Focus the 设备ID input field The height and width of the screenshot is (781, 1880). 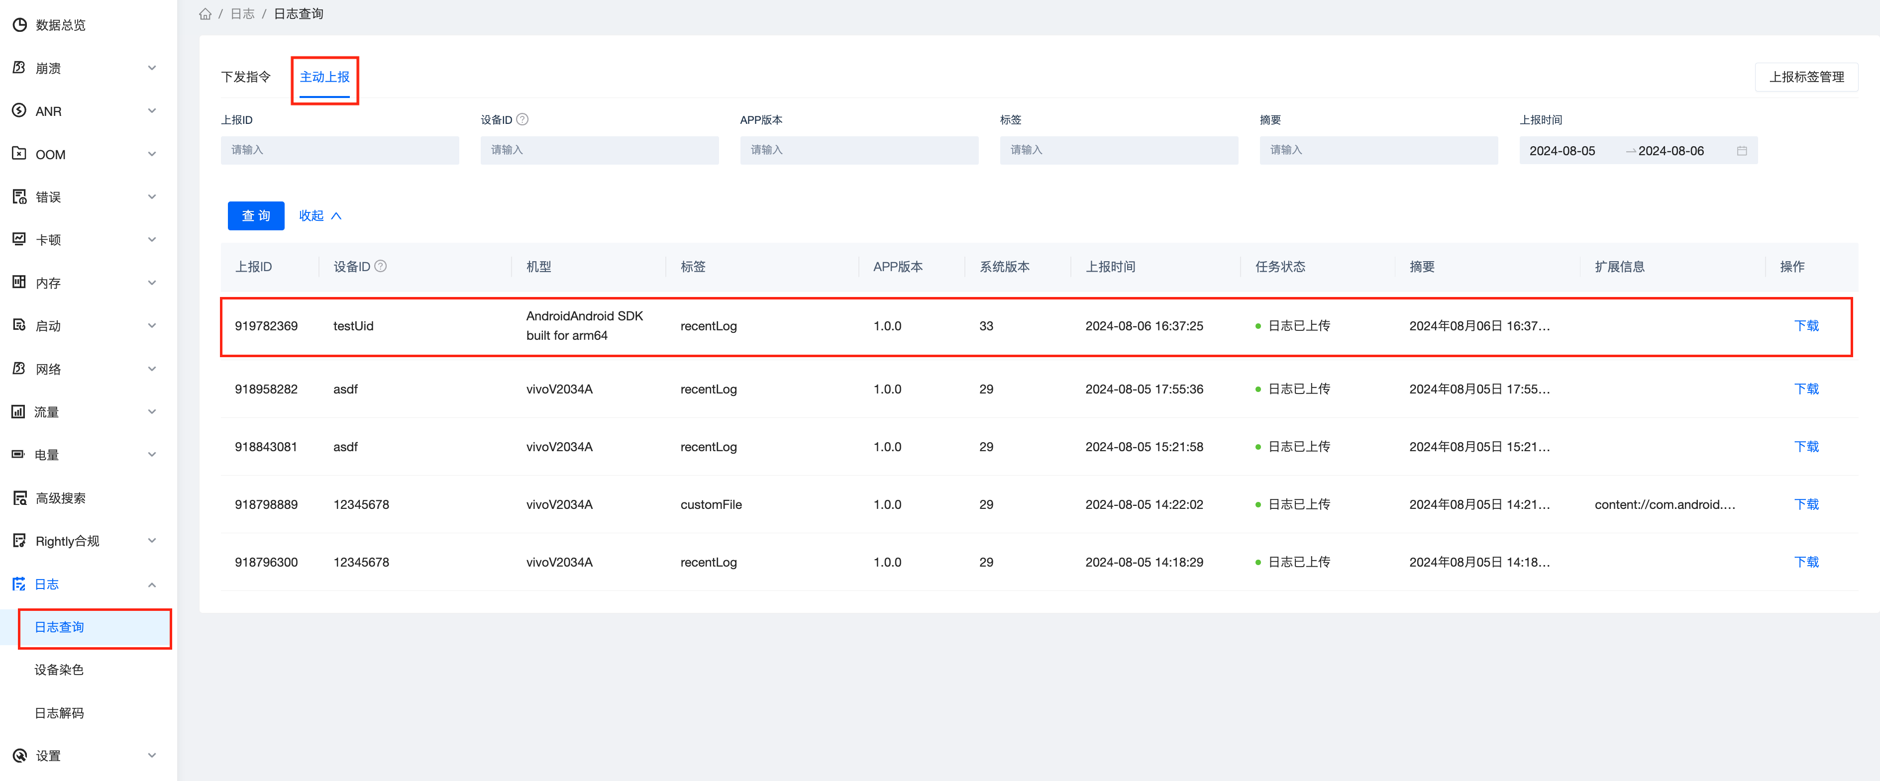point(600,150)
